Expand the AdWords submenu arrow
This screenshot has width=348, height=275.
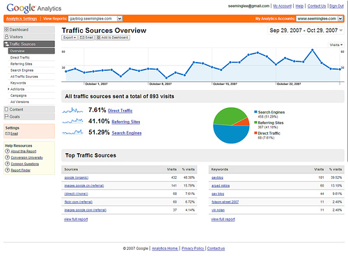[8, 89]
